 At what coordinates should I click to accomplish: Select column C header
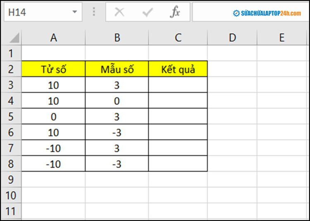tap(178, 38)
